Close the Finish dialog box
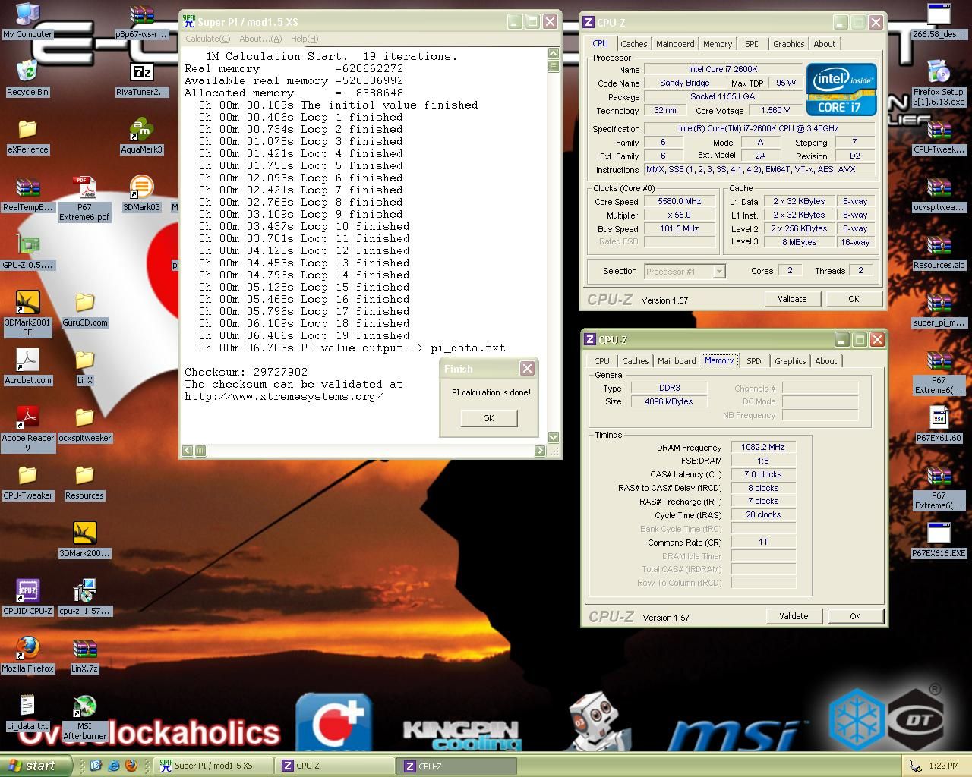 tap(527, 369)
